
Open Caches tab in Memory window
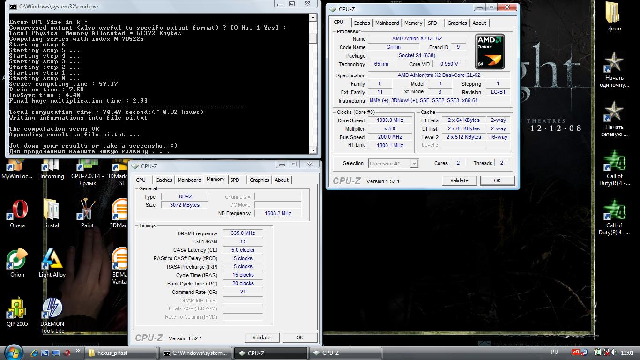coord(164,180)
